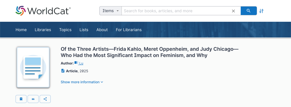Open the About page link
Viewport: 291px width, 107px height.
point(102,30)
